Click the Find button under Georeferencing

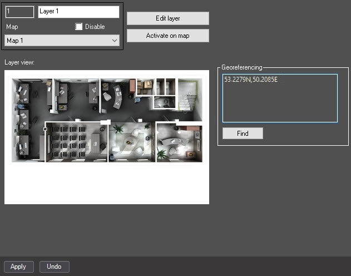click(242, 134)
